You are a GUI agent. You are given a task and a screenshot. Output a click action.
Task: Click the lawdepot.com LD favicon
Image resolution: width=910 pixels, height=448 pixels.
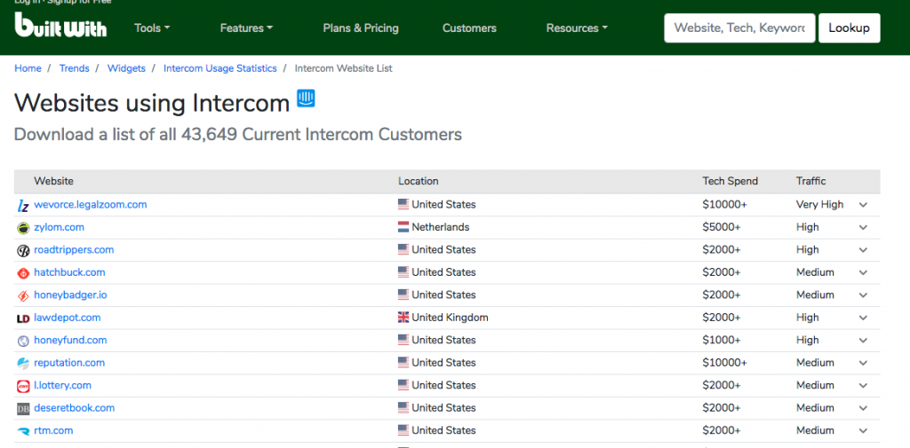click(x=22, y=318)
